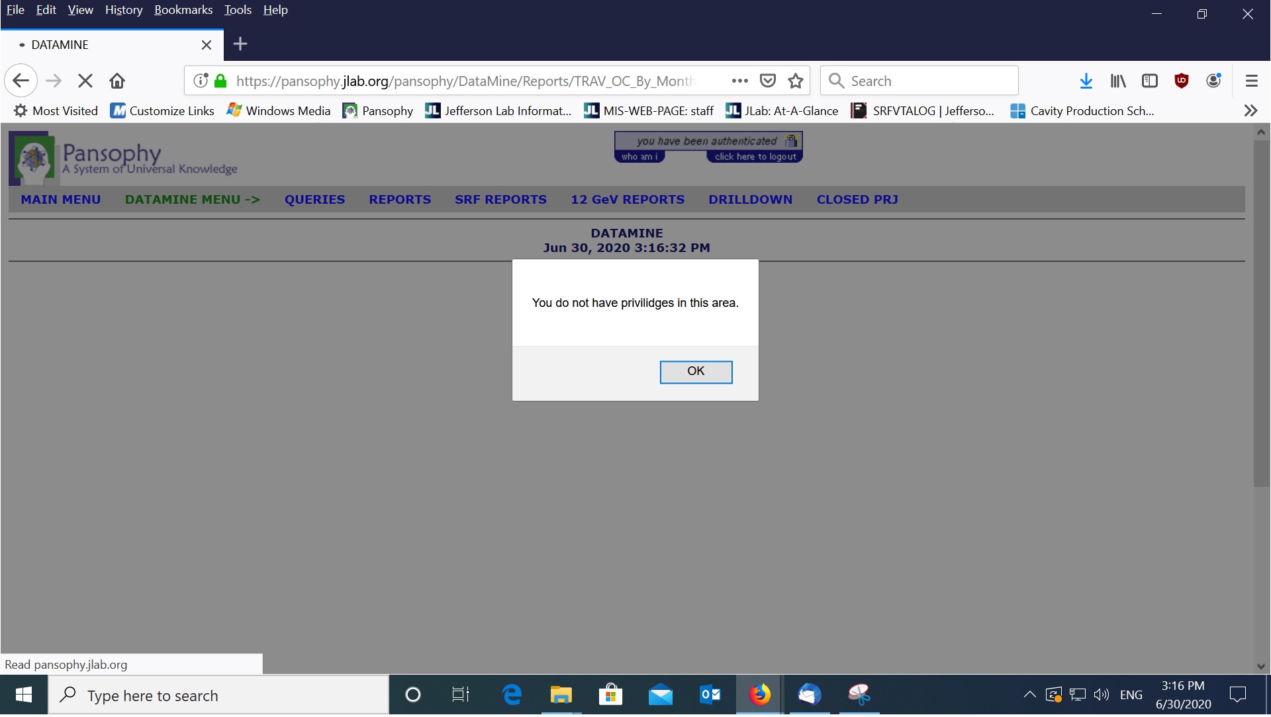Viewport: 1271px width, 717px height.
Task: Toggle the sidebar view icon
Action: (1150, 81)
